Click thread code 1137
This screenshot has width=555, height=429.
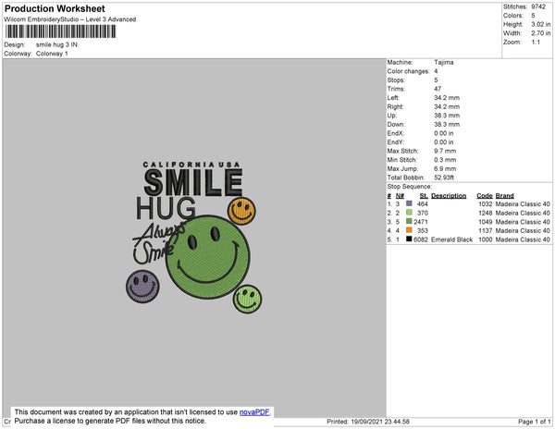pos(486,230)
